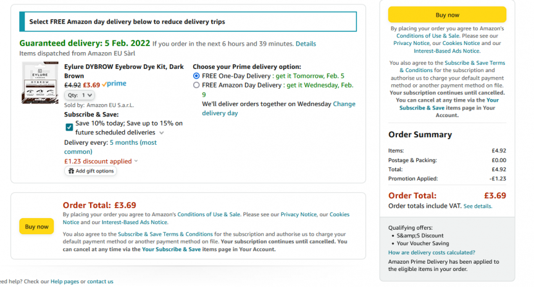Select FREE One-Day Delivery option
This screenshot has height=287, width=534.
(196, 76)
